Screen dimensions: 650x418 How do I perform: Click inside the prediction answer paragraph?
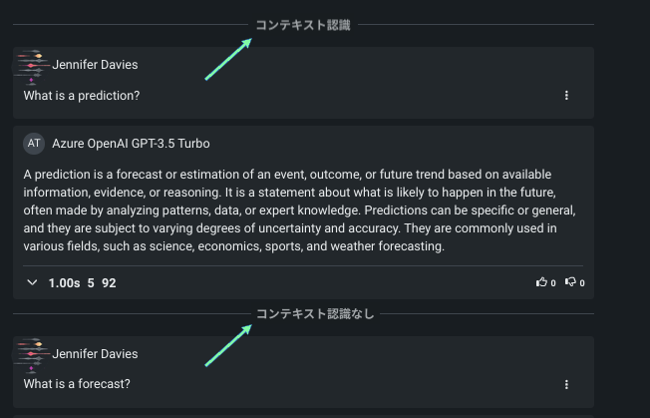tap(299, 211)
